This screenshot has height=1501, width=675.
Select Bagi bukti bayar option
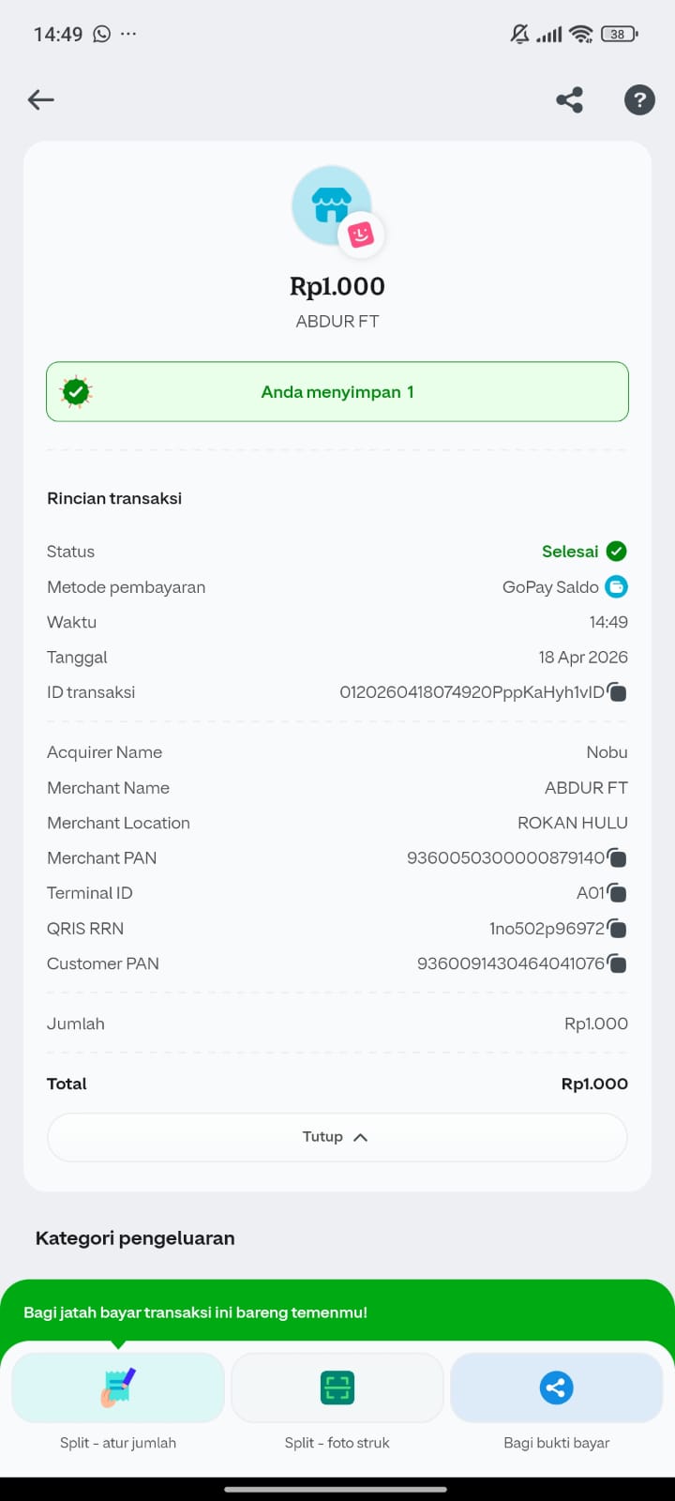click(557, 1388)
